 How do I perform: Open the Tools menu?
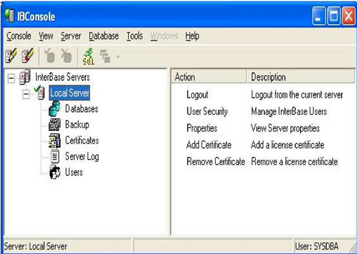point(134,36)
